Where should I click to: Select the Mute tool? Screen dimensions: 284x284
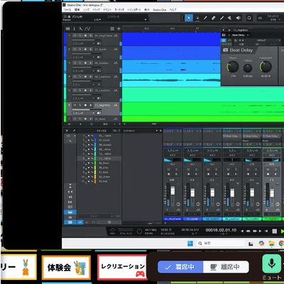pyautogui.click(x=230, y=18)
